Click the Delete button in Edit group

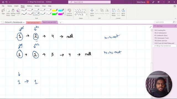pos(97,12)
